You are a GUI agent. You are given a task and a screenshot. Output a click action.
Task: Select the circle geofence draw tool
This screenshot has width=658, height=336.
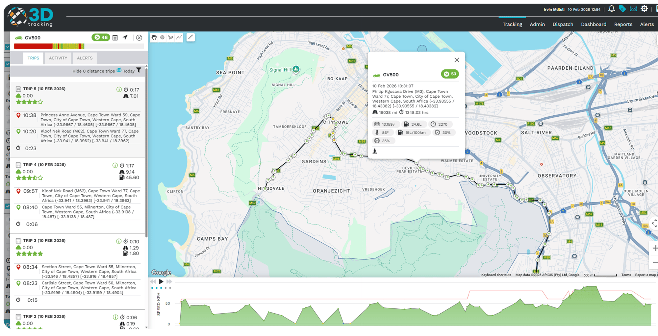[162, 37]
